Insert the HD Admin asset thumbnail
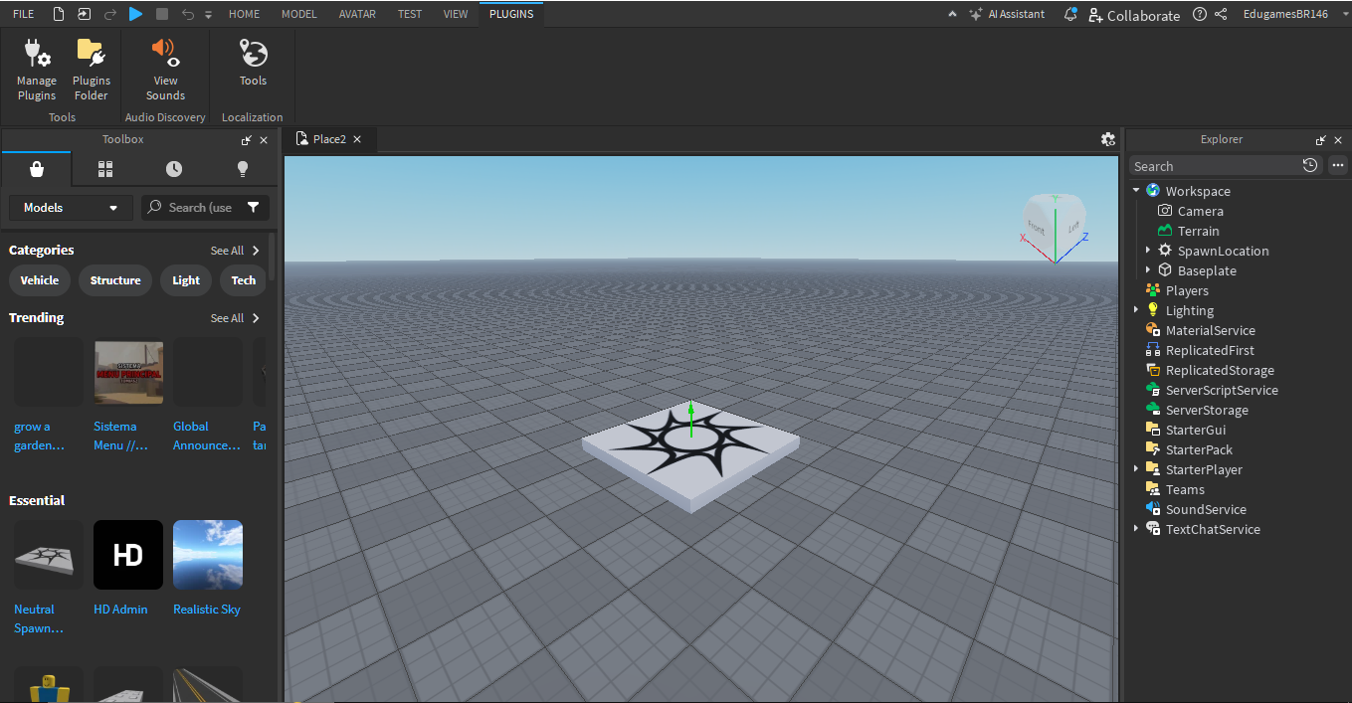Screen dimensions: 1352x703 click(128, 555)
